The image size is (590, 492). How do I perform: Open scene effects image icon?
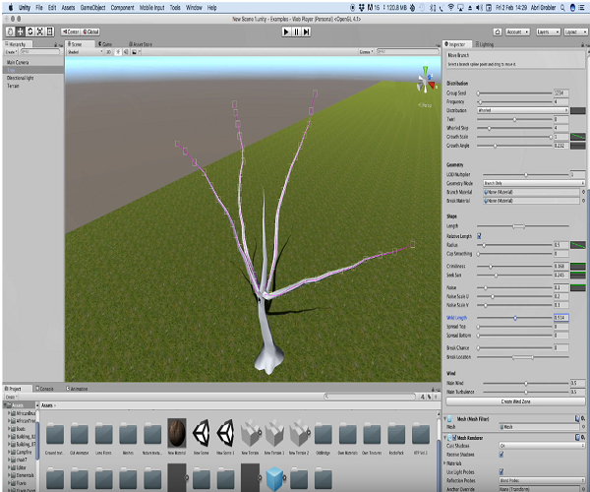pyautogui.click(x=134, y=52)
